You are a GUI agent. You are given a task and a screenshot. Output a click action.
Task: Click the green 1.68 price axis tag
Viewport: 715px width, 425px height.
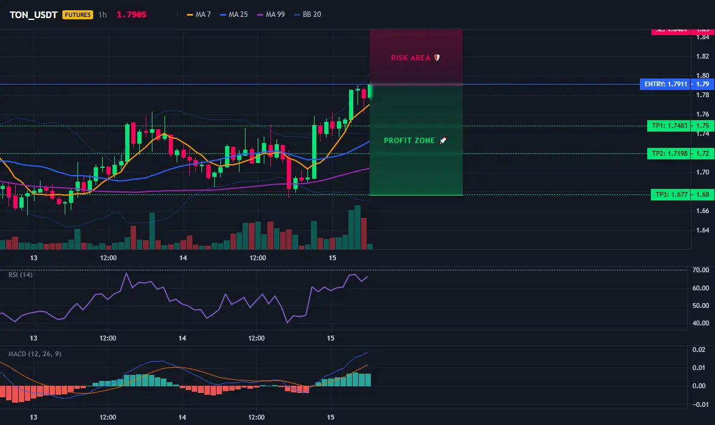click(703, 195)
